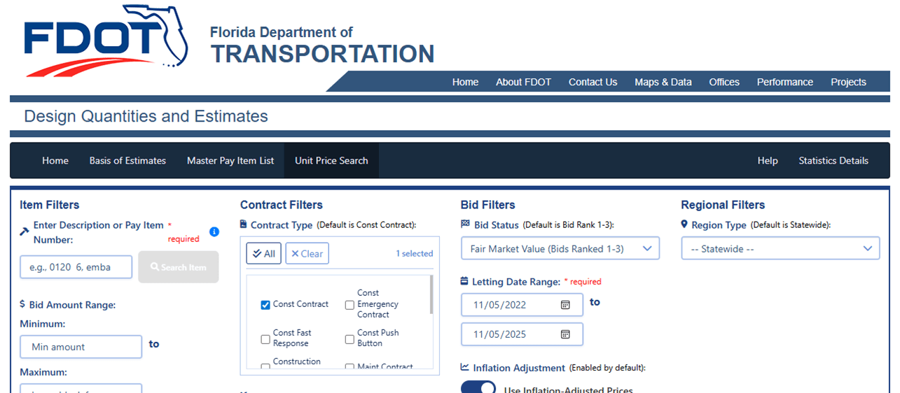
Task: Toggle the Use Inflation-Adjusted Prices switch
Action: (478, 388)
